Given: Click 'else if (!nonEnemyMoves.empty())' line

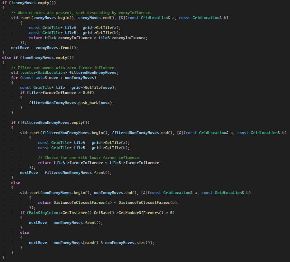Looking at the screenshot, I should (38, 58).
